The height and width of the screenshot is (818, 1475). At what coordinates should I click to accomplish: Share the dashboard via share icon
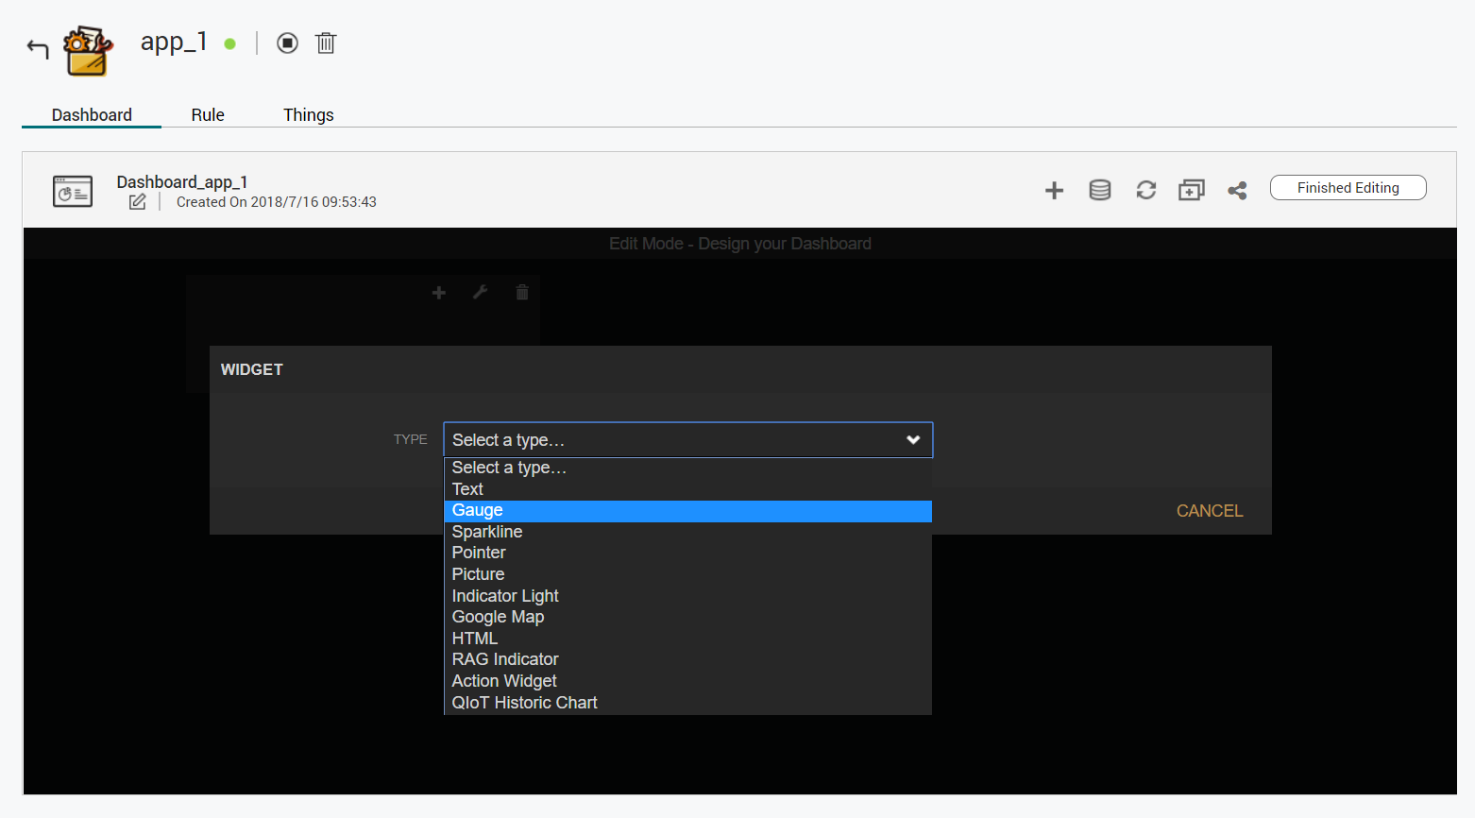coord(1237,191)
